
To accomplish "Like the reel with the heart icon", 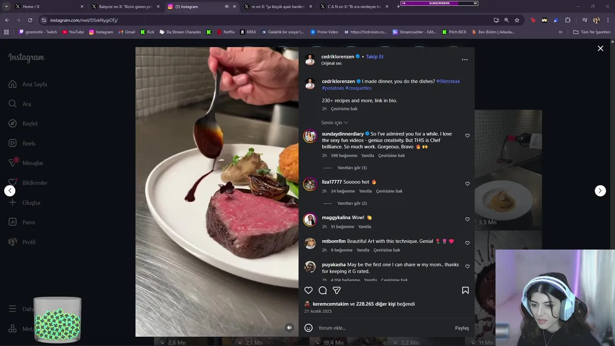I will tap(308, 290).
